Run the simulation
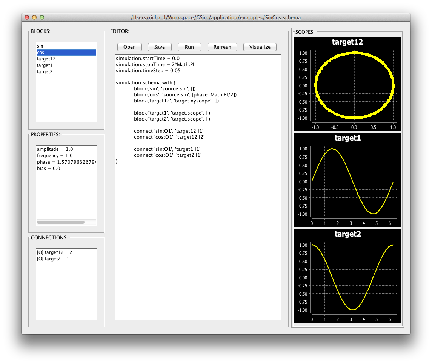 (x=189, y=47)
